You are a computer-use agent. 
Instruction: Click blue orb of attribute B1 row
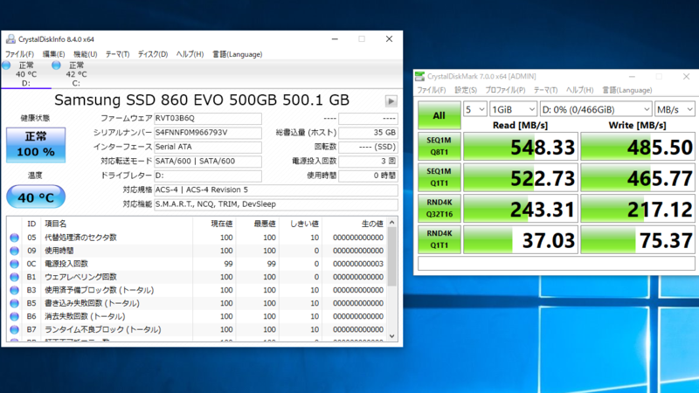(x=14, y=277)
